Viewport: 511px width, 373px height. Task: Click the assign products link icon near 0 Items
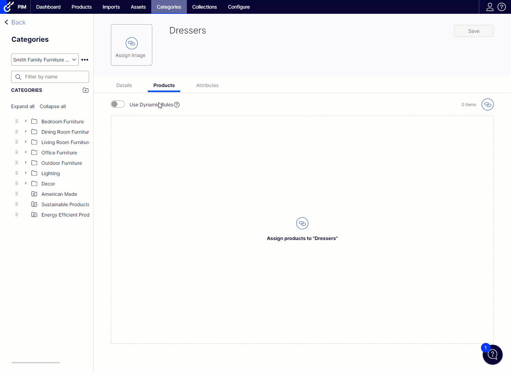click(488, 104)
